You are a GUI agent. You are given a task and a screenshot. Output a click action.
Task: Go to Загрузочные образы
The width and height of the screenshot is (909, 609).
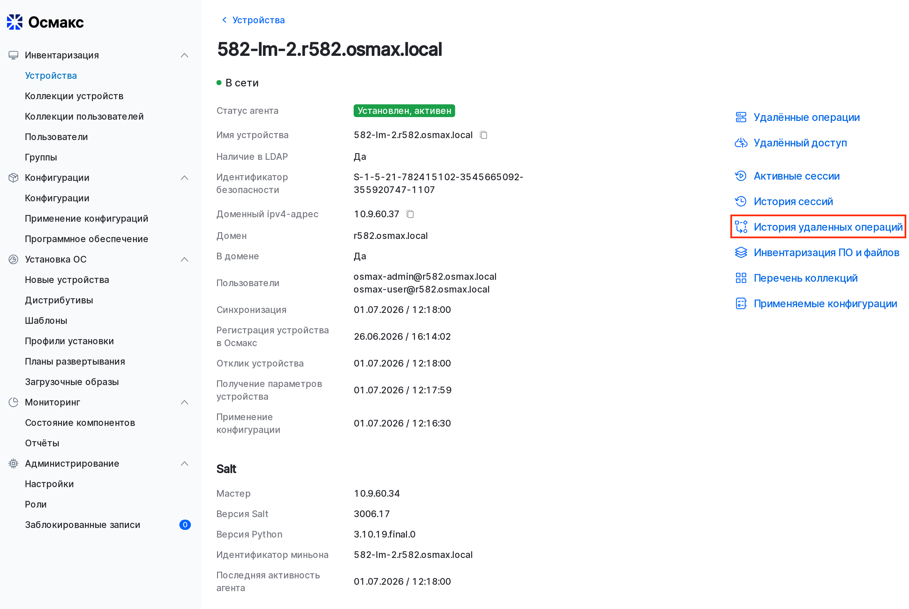pos(71,382)
